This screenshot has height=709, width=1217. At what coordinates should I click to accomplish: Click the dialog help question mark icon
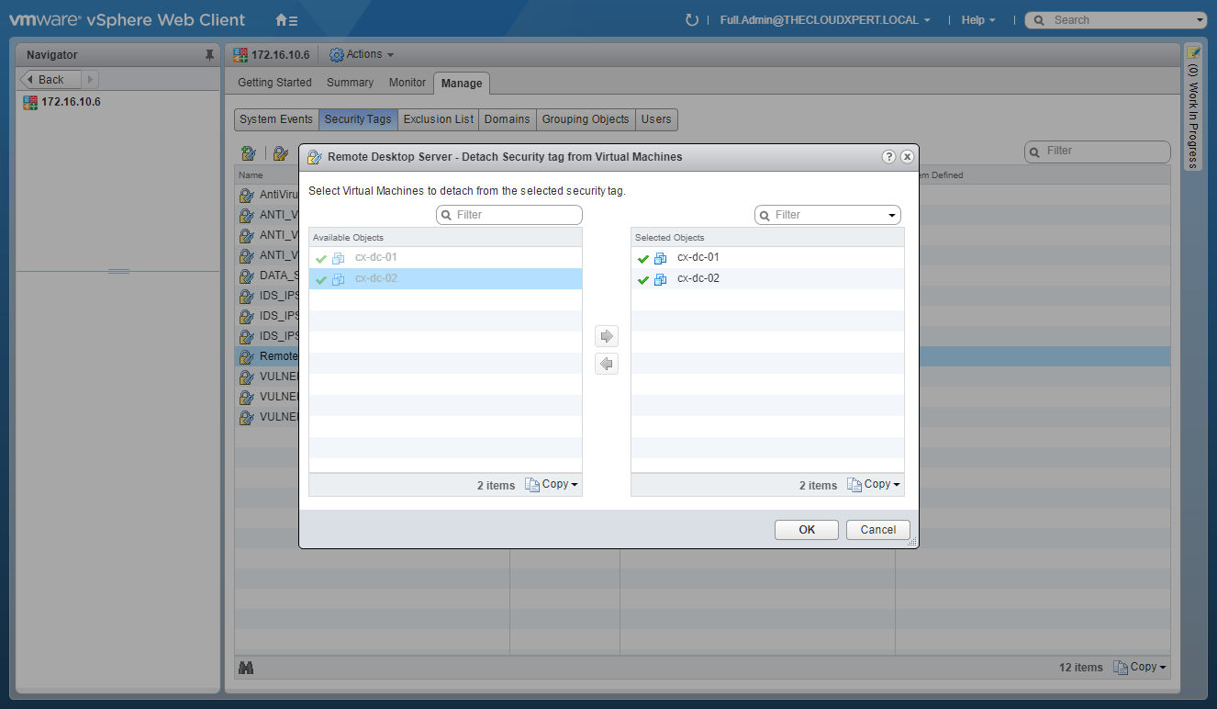pos(888,157)
